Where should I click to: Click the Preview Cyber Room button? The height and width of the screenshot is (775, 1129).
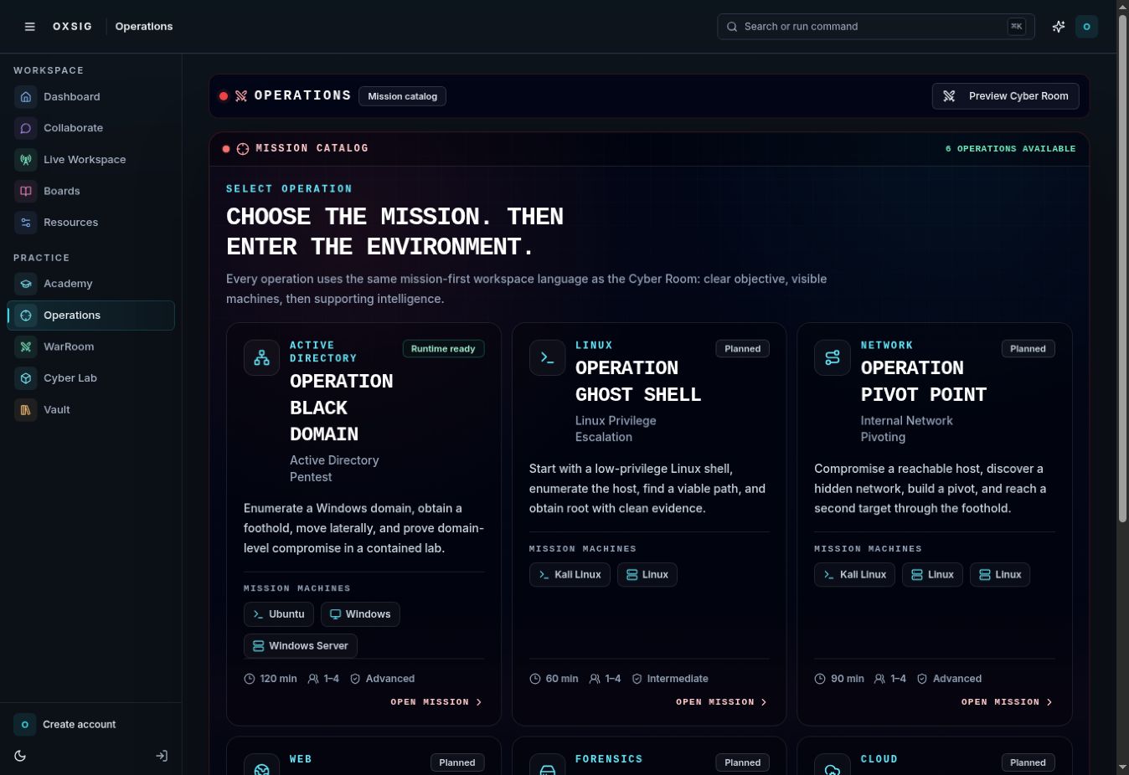[1005, 96]
